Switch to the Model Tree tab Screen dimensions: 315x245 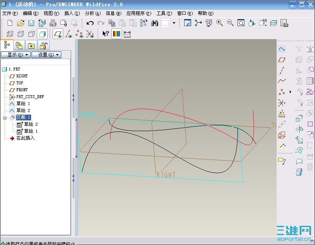[x=7, y=45]
